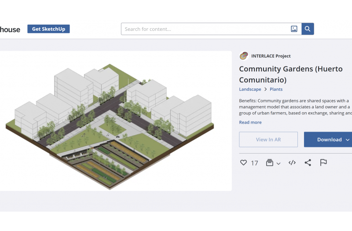Click the Download button
This screenshot has width=352, height=231.
pos(328,139)
